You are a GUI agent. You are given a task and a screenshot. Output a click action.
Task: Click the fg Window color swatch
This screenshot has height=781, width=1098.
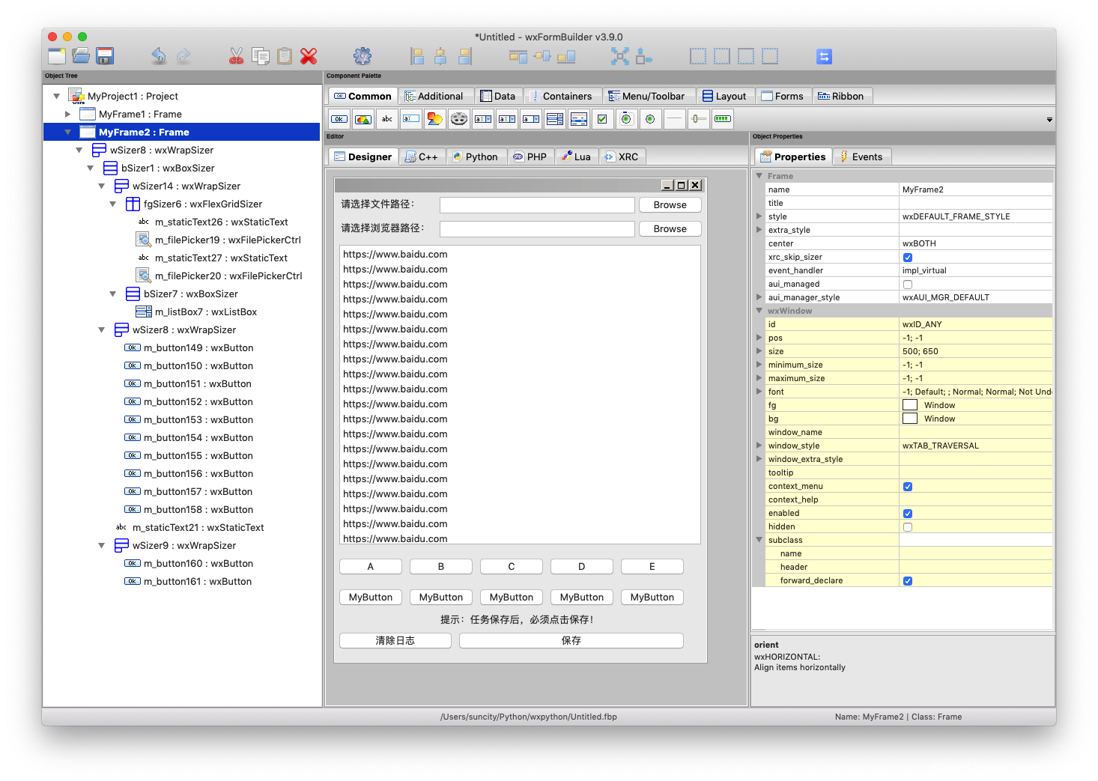coord(909,404)
